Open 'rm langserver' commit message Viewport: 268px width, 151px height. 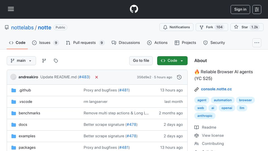tap(95, 102)
